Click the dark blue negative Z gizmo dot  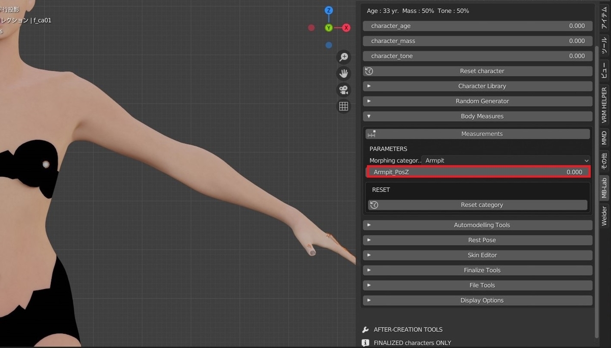pyautogui.click(x=329, y=45)
